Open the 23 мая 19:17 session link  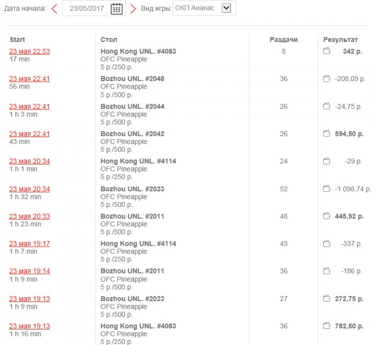coord(30,243)
